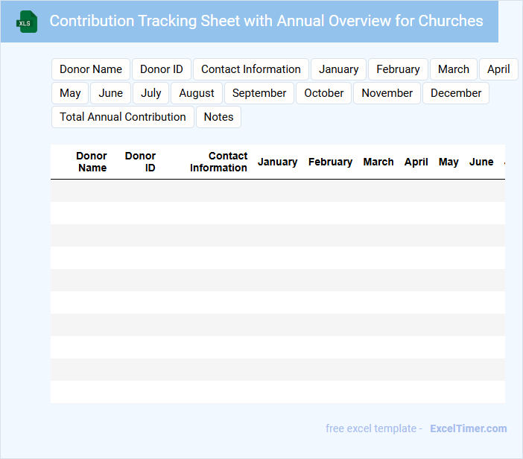This screenshot has height=459, width=523.
Task: Choose the December tag
Action: 456,93
